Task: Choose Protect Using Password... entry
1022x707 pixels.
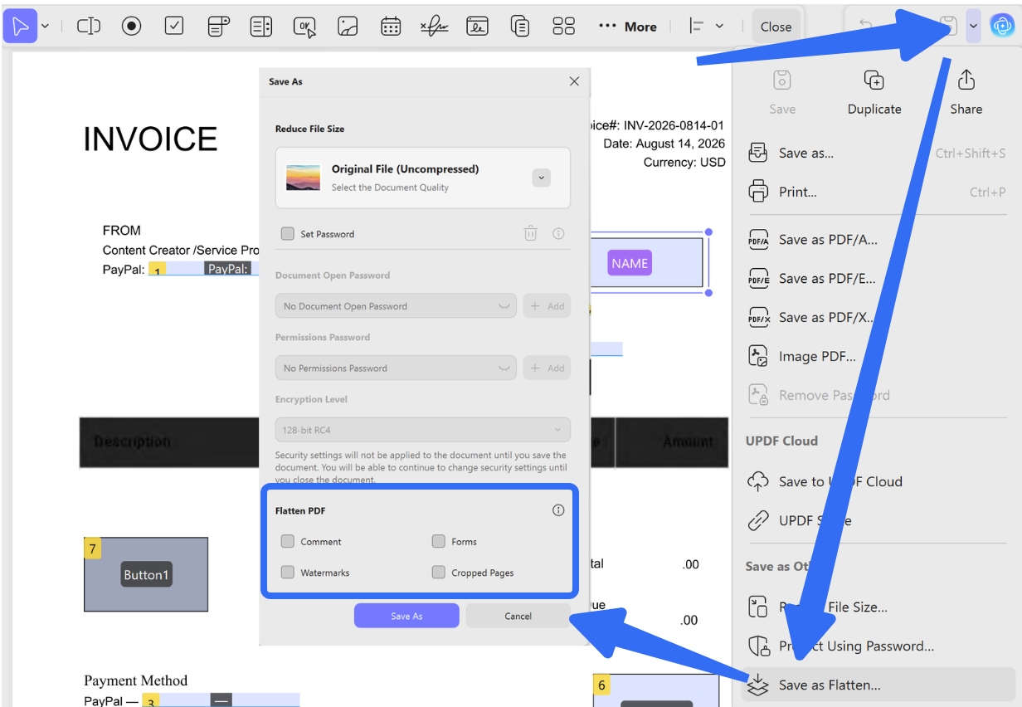Action: coord(877,646)
